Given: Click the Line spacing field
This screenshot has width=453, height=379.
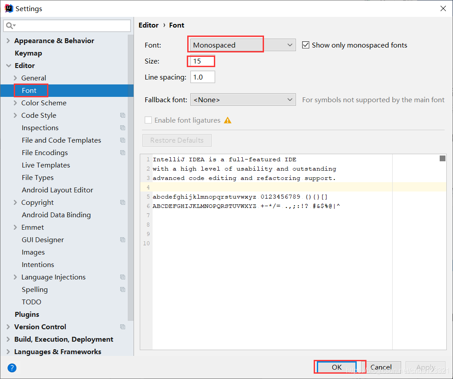Looking at the screenshot, I should (202, 77).
